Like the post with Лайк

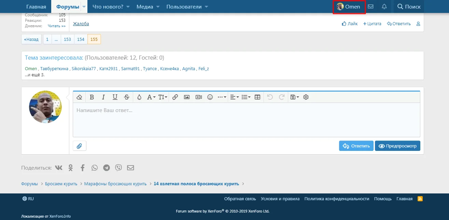[x=350, y=24]
